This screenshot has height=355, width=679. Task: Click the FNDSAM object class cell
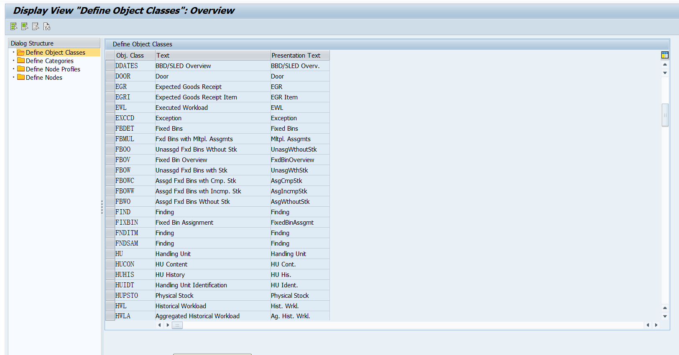[x=135, y=243]
